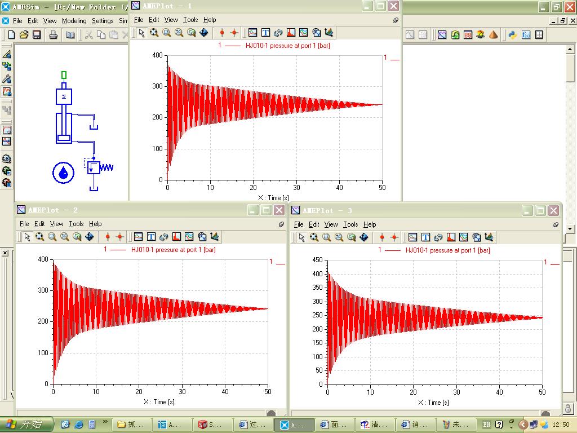577x433 pixels.
Task: Click the zoom-fit icon in AMEPlot-3 toolbar
Action: click(x=314, y=237)
